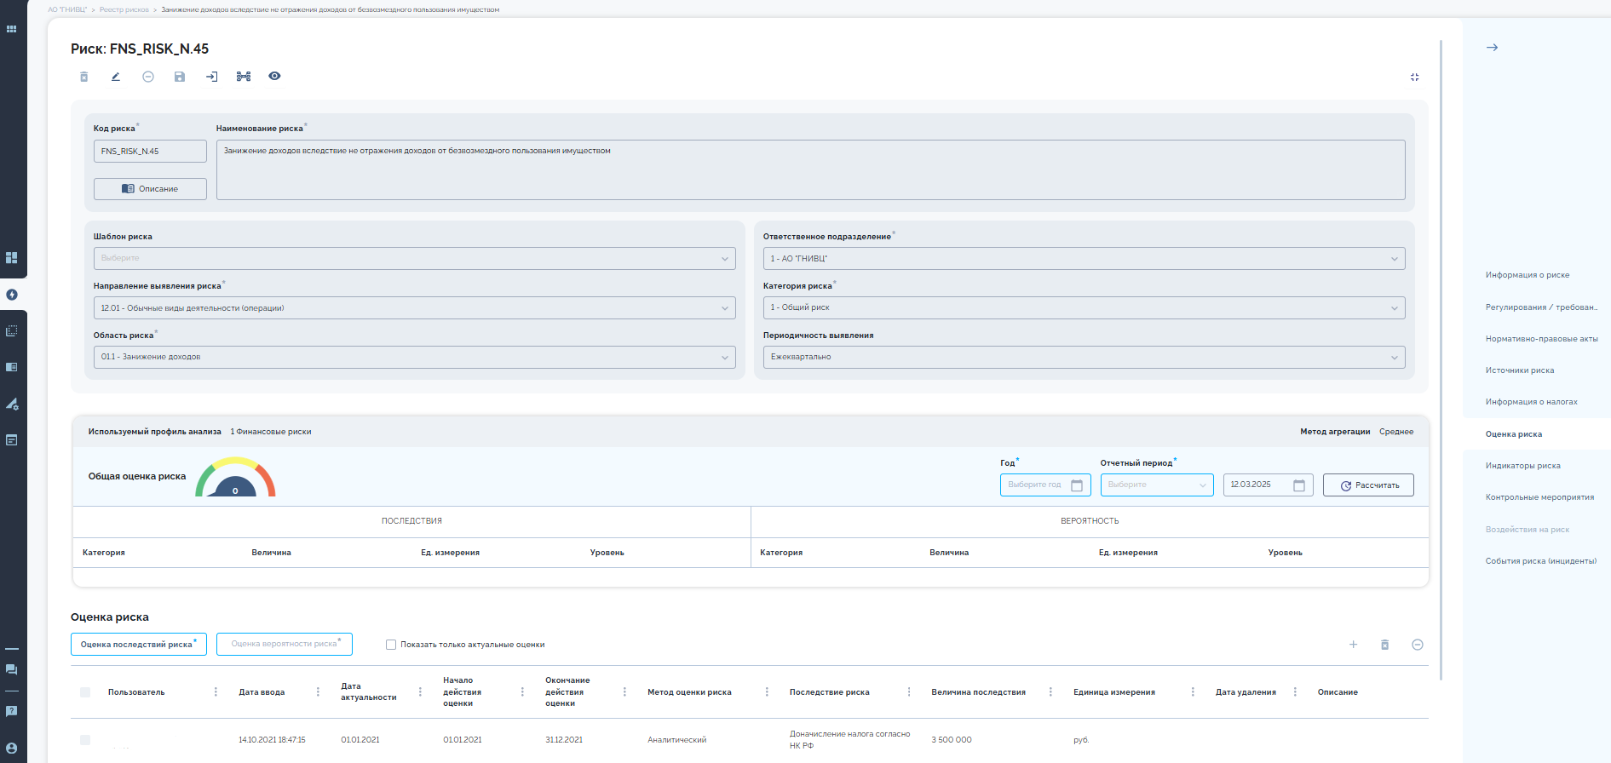
Task: Expand the Ответственное подразделение dropdown
Action: [1084, 258]
